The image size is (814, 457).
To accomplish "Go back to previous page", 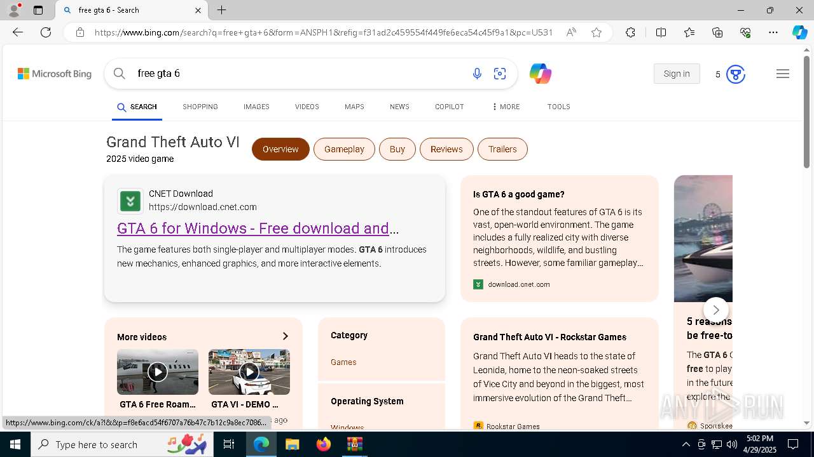I will 18,32.
